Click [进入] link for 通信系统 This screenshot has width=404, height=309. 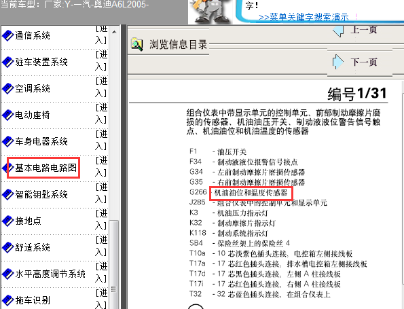[101, 35]
